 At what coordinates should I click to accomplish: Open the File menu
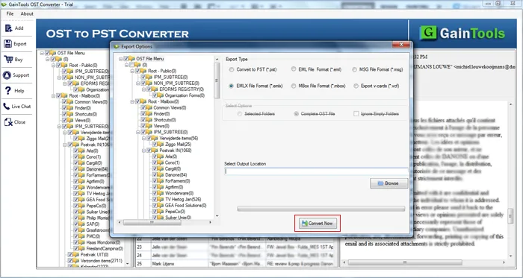click(x=10, y=13)
